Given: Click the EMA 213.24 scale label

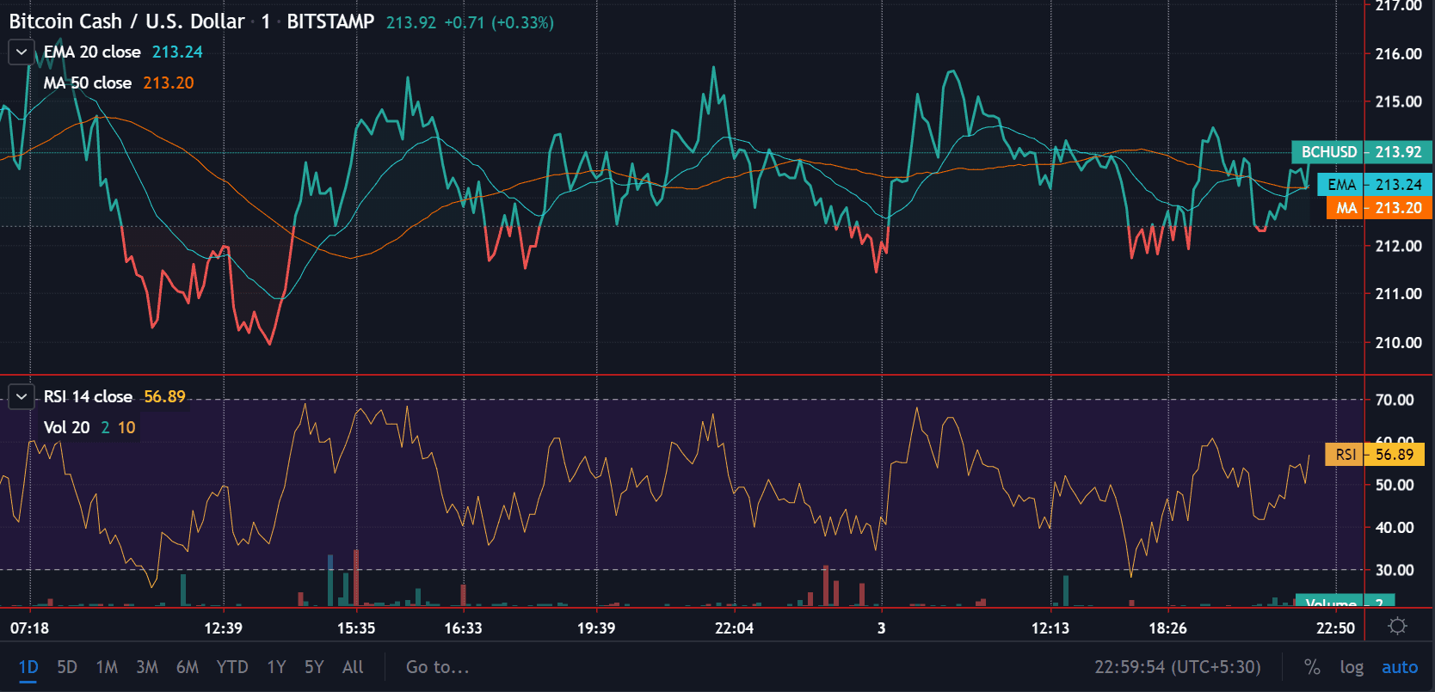Looking at the screenshot, I should (x=1374, y=185).
